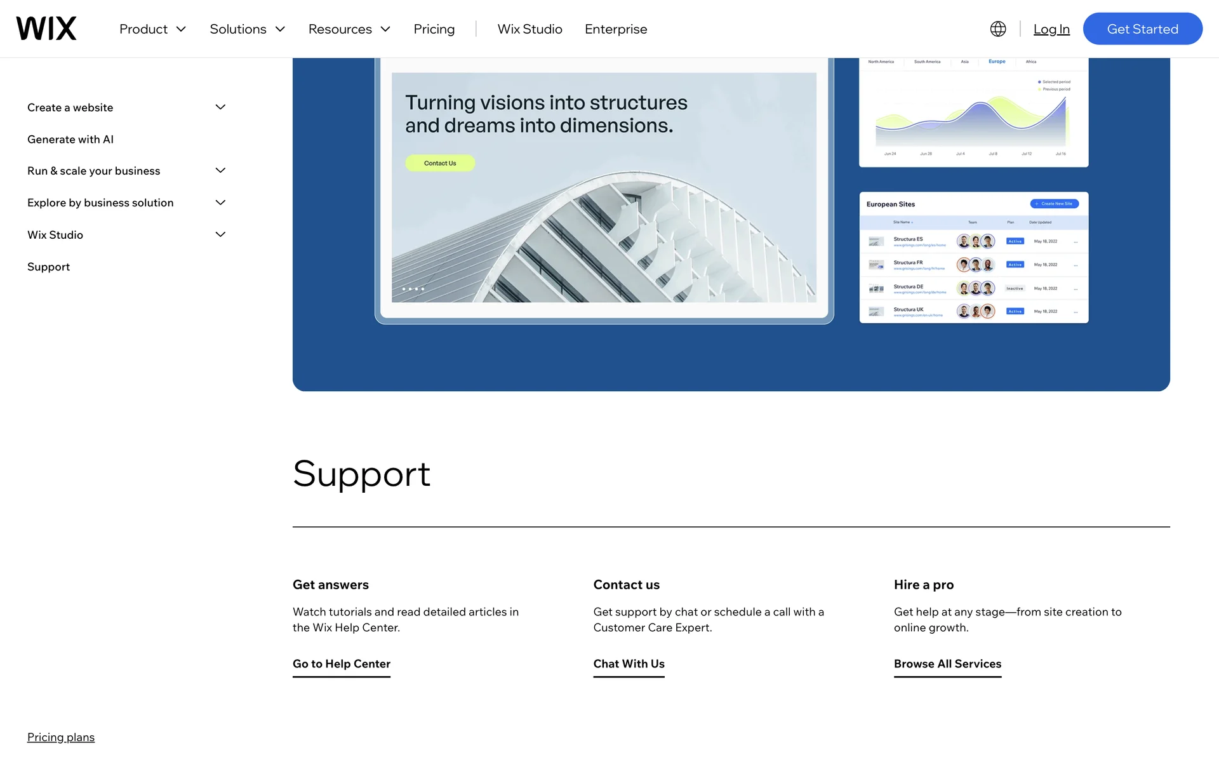Viewport: 1219px width, 762px height.
Task: Select Generate with AI in the sidebar
Action: pyautogui.click(x=70, y=139)
